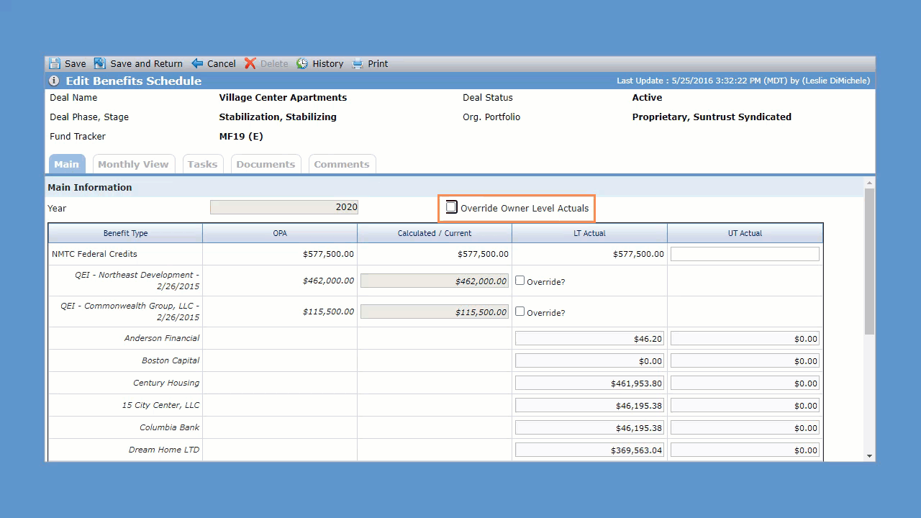Open the Documents tab
The image size is (921, 518).
click(266, 164)
